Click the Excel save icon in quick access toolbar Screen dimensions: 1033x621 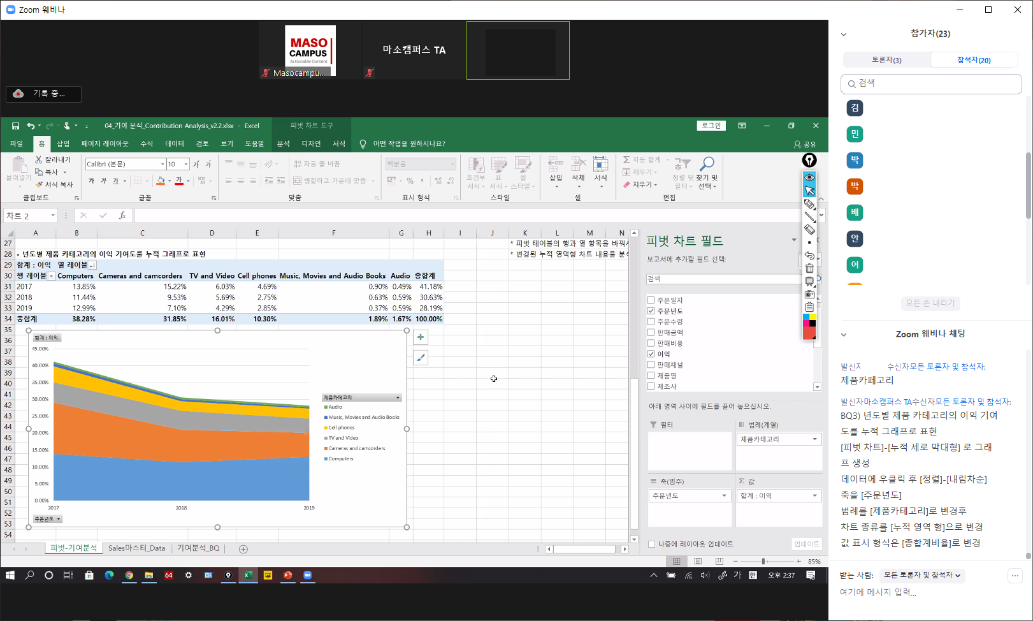tap(15, 126)
